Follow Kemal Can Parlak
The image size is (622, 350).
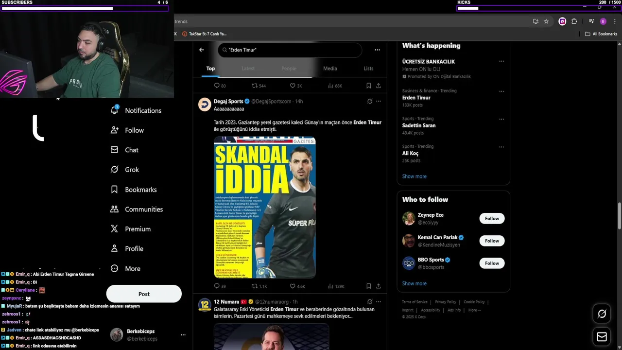tap(492, 241)
